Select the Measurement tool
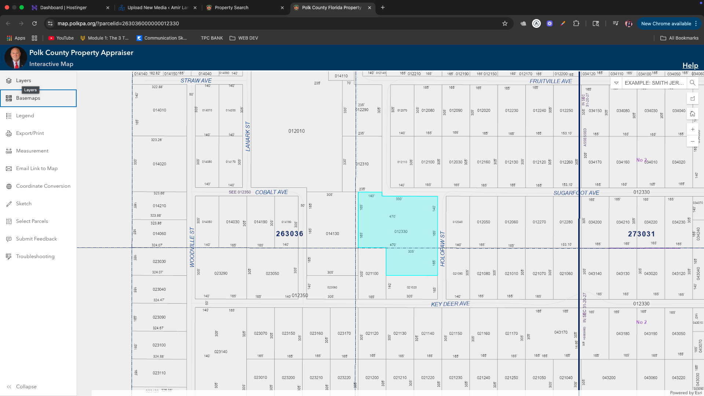This screenshot has height=396, width=704. (x=32, y=151)
